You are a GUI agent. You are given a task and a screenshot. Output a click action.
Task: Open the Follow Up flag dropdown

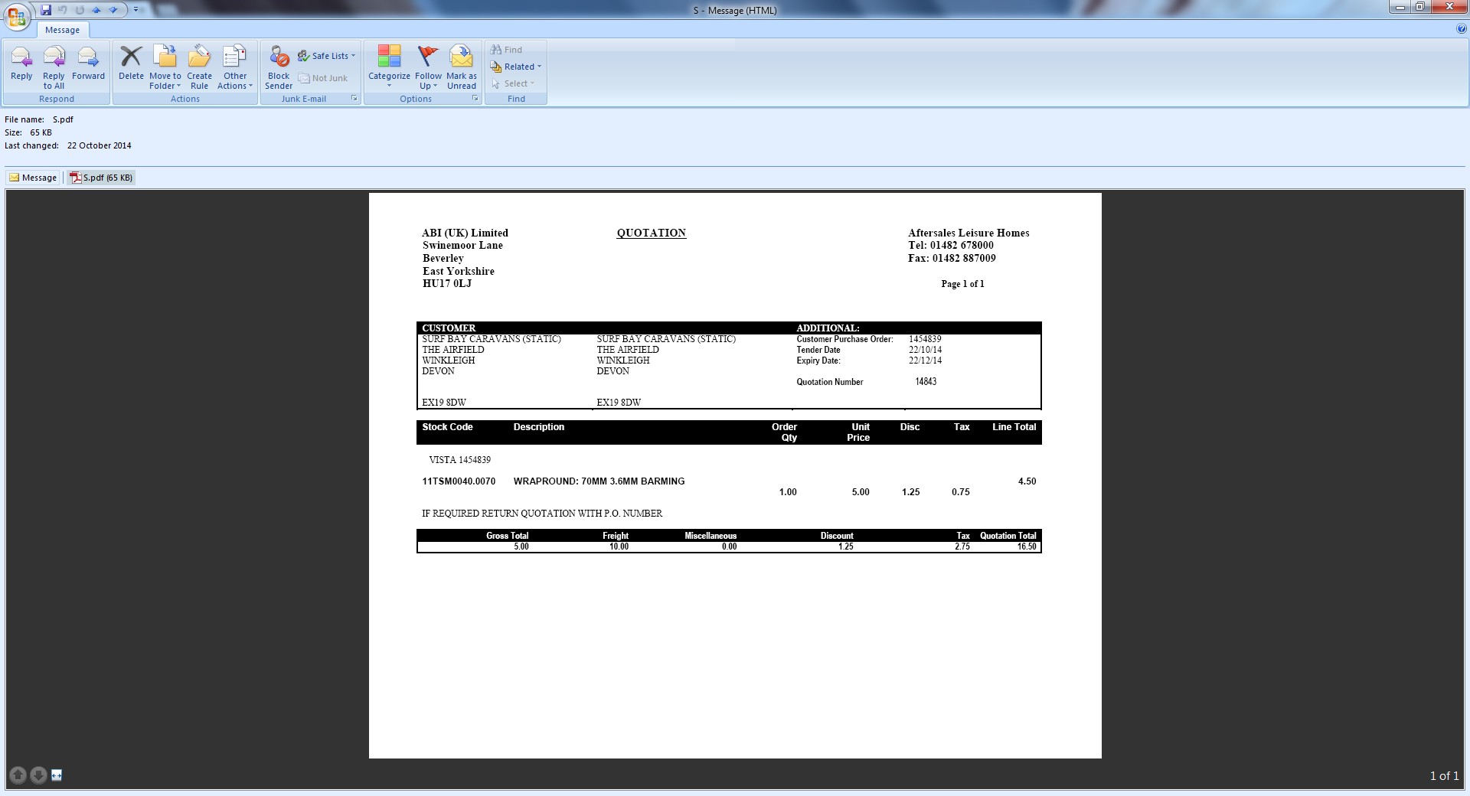[x=428, y=67]
